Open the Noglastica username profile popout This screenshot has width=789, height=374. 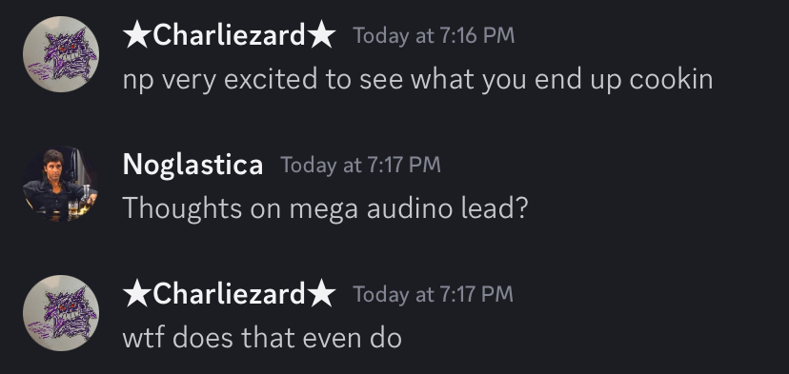[x=192, y=165]
